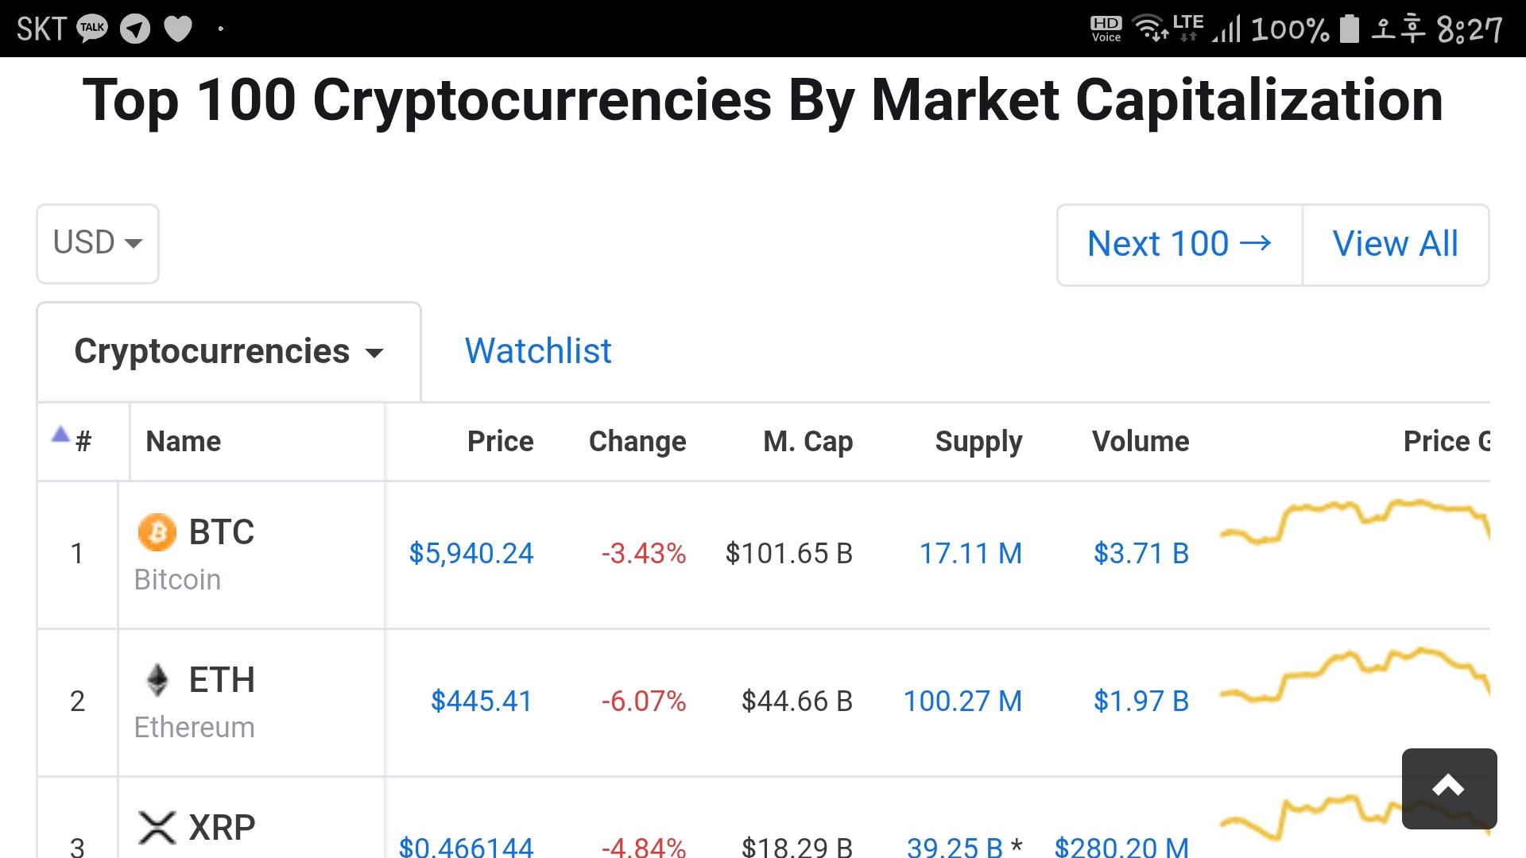Open the USD currency dropdown

pos(97,243)
